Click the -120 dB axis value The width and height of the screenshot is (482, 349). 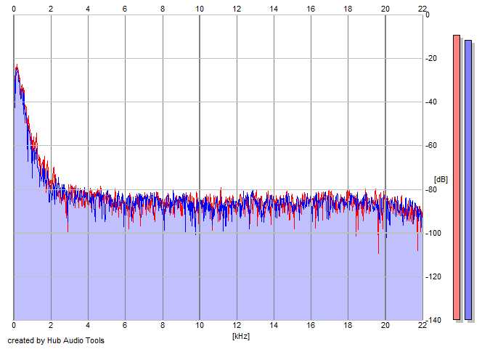pos(433,276)
